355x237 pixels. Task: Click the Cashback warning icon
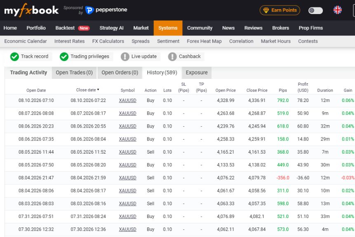pyautogui.click(x=172, y=57)
